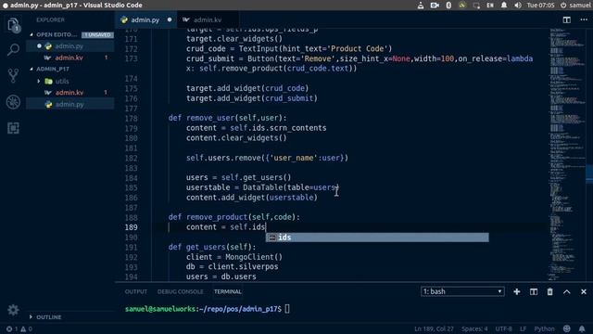This screenshot has height=334, width=593.
Task: Click the errors and warnings status indicator
Action: [19, 328]
